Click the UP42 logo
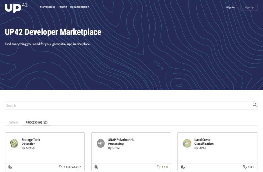 (x=16, y=8)
